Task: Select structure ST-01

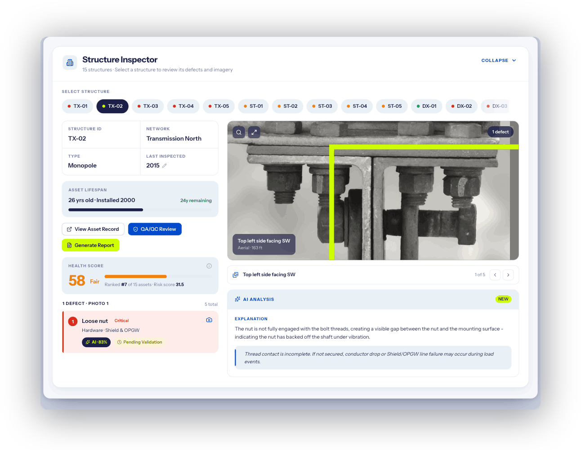Action: (x=254, y=106)
